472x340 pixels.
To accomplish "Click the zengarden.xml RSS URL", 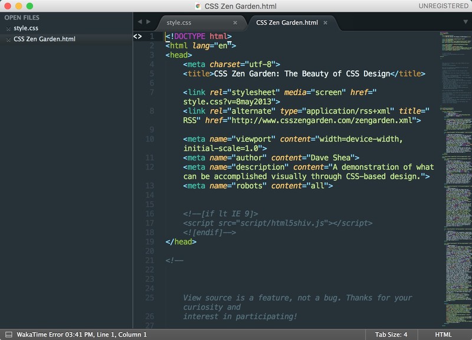I will coord(322,121).
